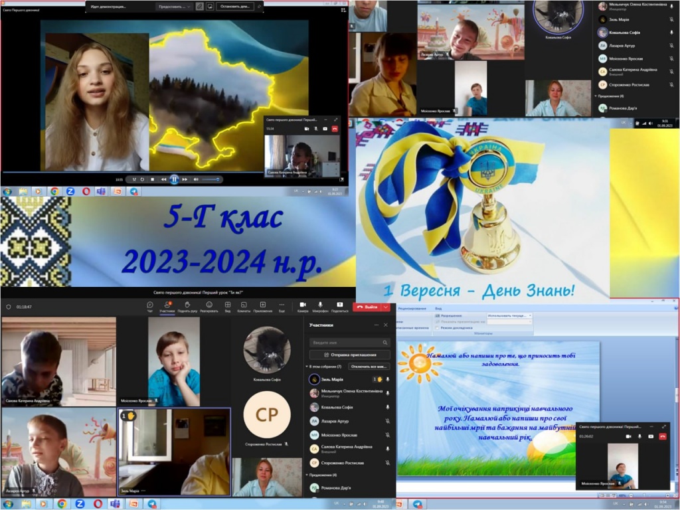Open Еще more options in meeting toolbar
Image resolution: width=680 pixels, height=510 pixels.
coord(282,306)
